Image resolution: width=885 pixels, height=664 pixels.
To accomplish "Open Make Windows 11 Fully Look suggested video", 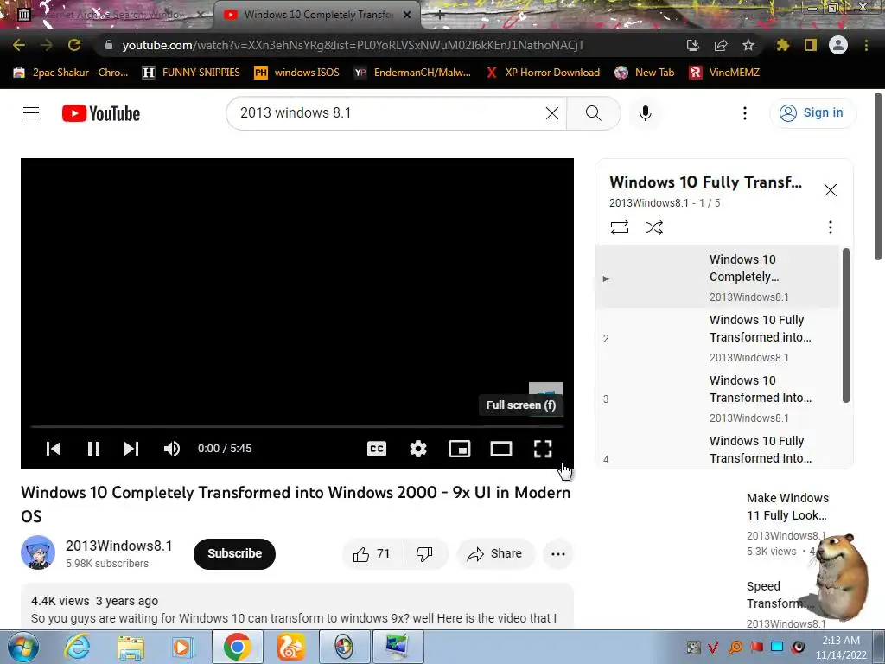I will click(x=788, y=507).
